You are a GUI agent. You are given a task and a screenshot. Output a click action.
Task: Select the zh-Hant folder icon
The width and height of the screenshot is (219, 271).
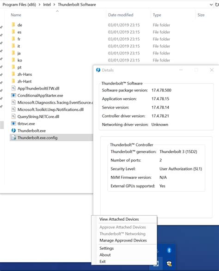(x=13, y=81)
